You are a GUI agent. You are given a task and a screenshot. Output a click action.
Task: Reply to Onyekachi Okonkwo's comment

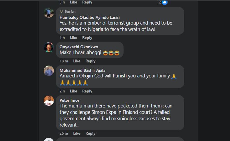[90, 61]
